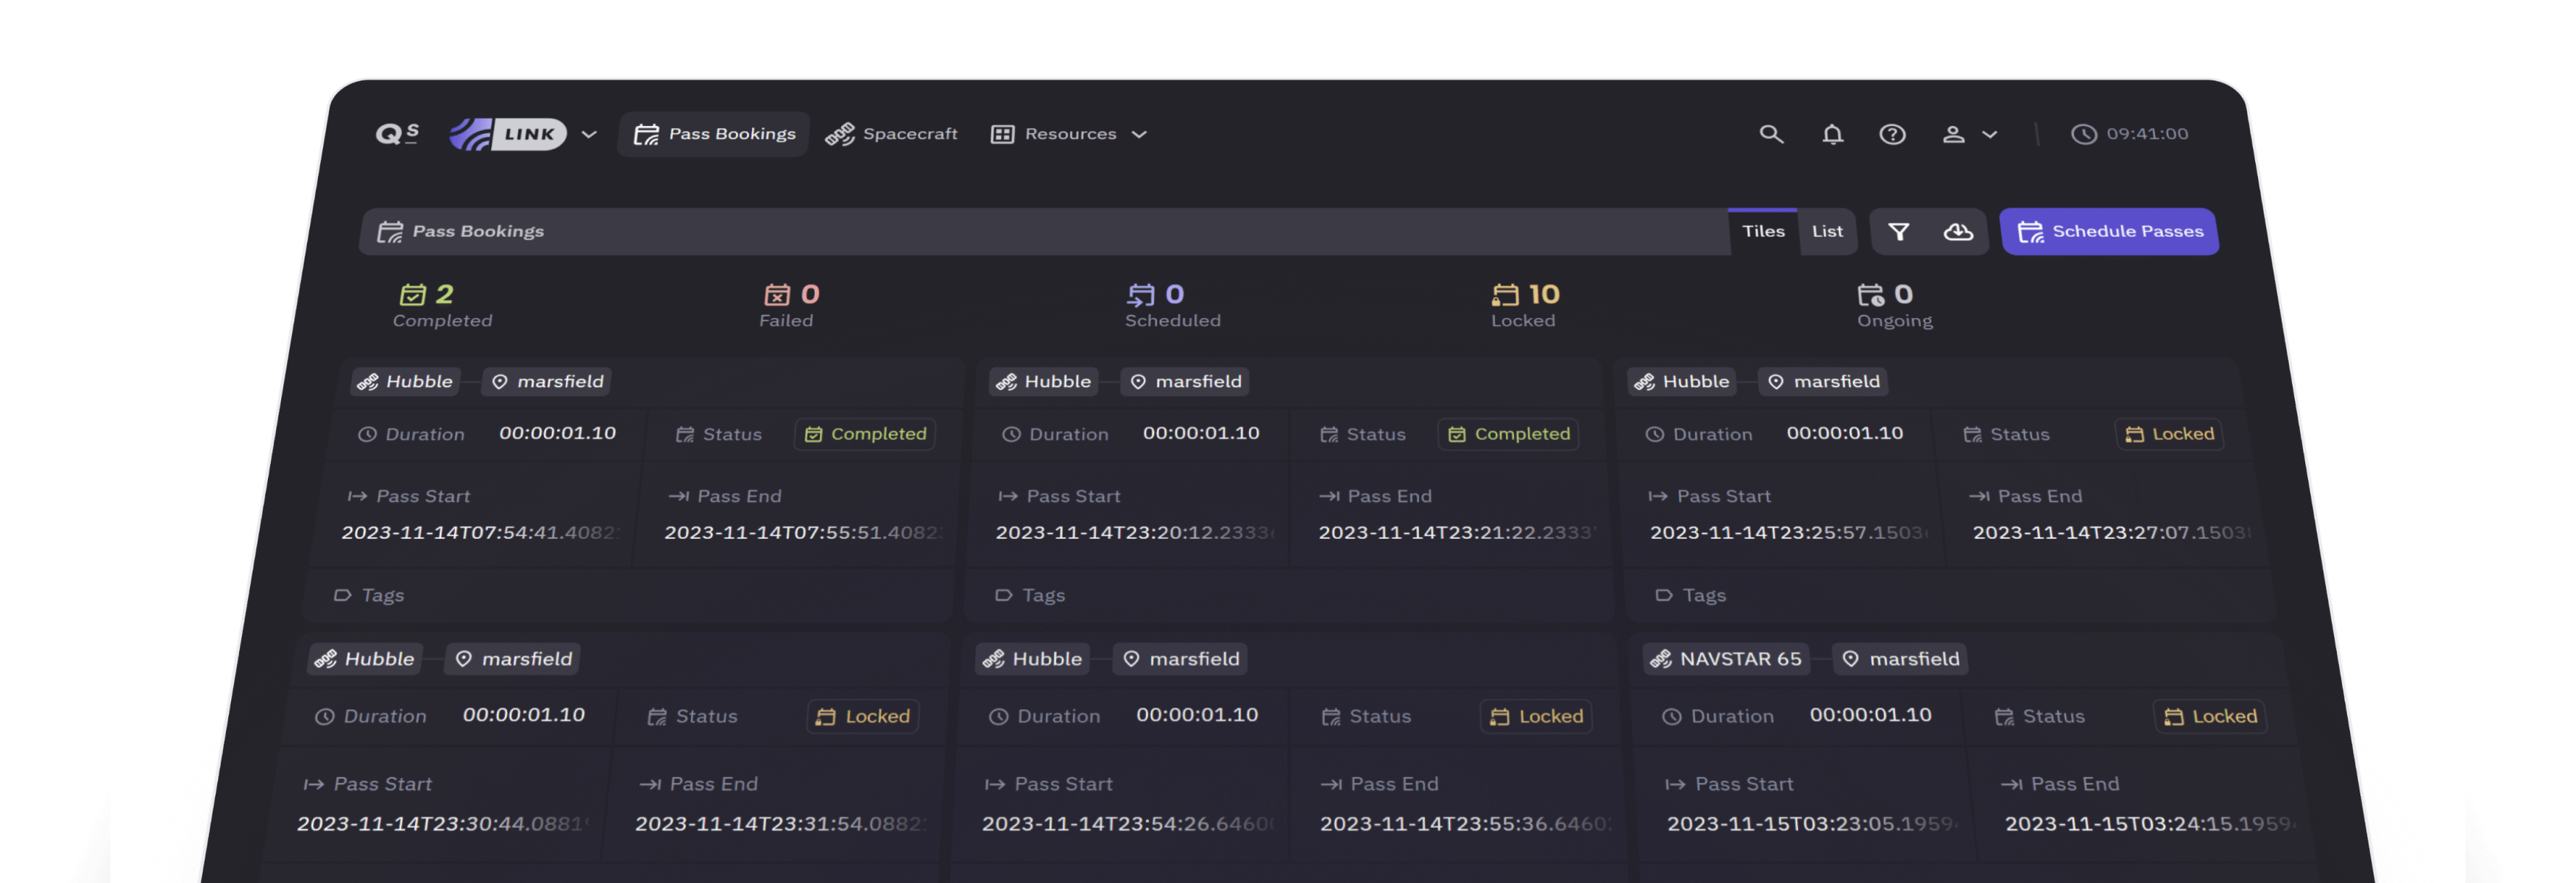Screen dimensions: 2576x883
Task: Click Duration 00:00:01.10 on NAVSTAR 65 tile
Action: point(1870,716)
